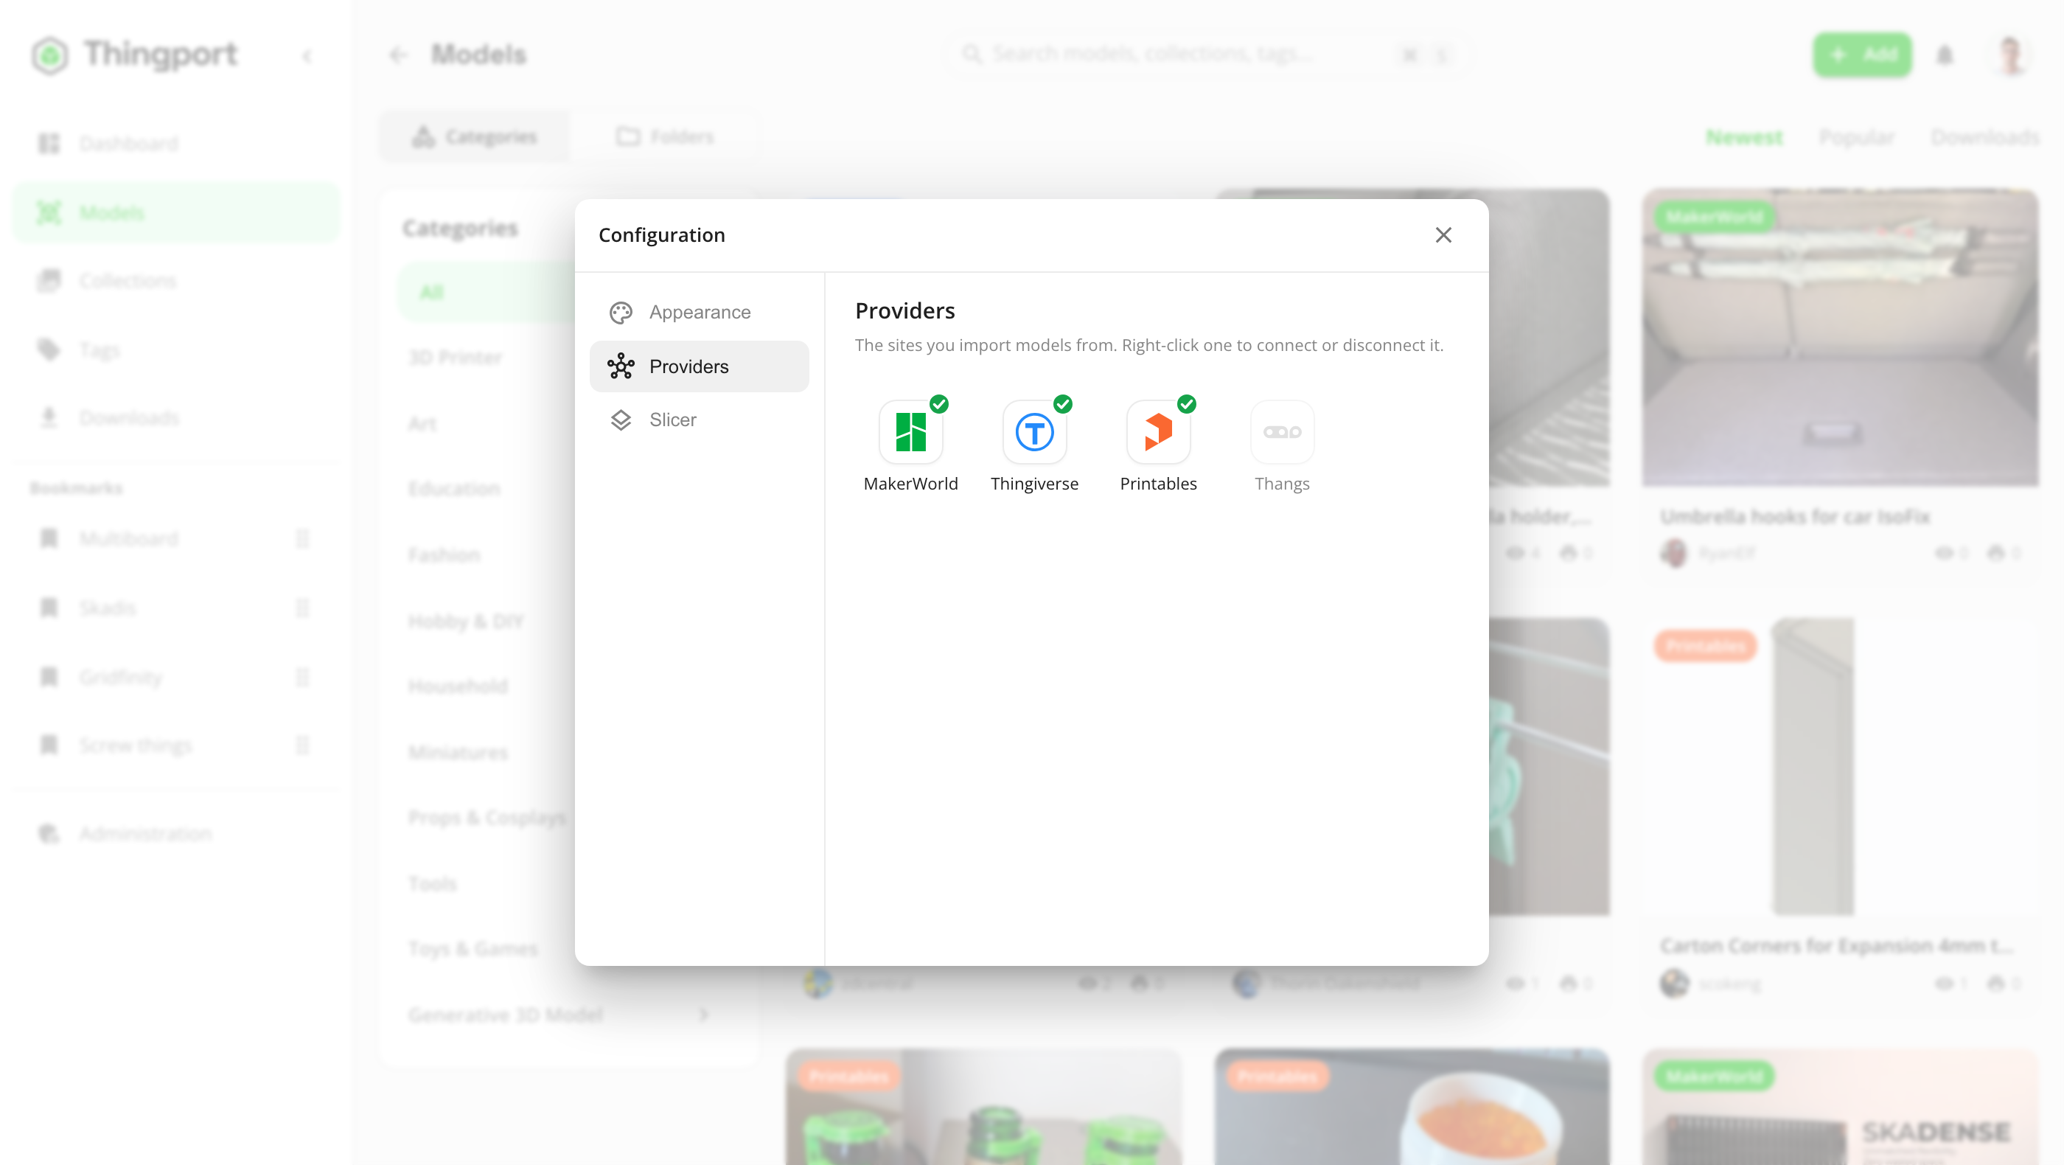Viewport: 2064px width, 1165px height.
Task: Collapse the sidebar with the chevron
Action: (x=307, y=56)
